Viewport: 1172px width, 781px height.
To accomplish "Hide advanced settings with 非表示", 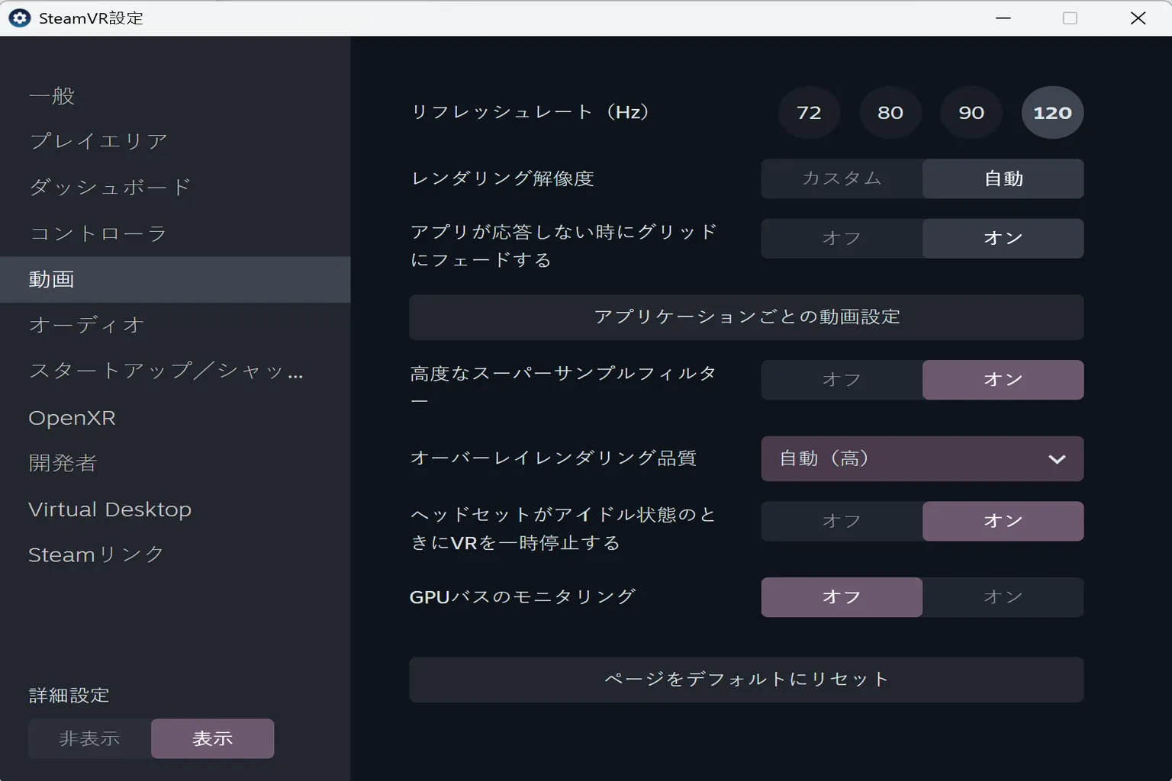I will click(89, 738).
